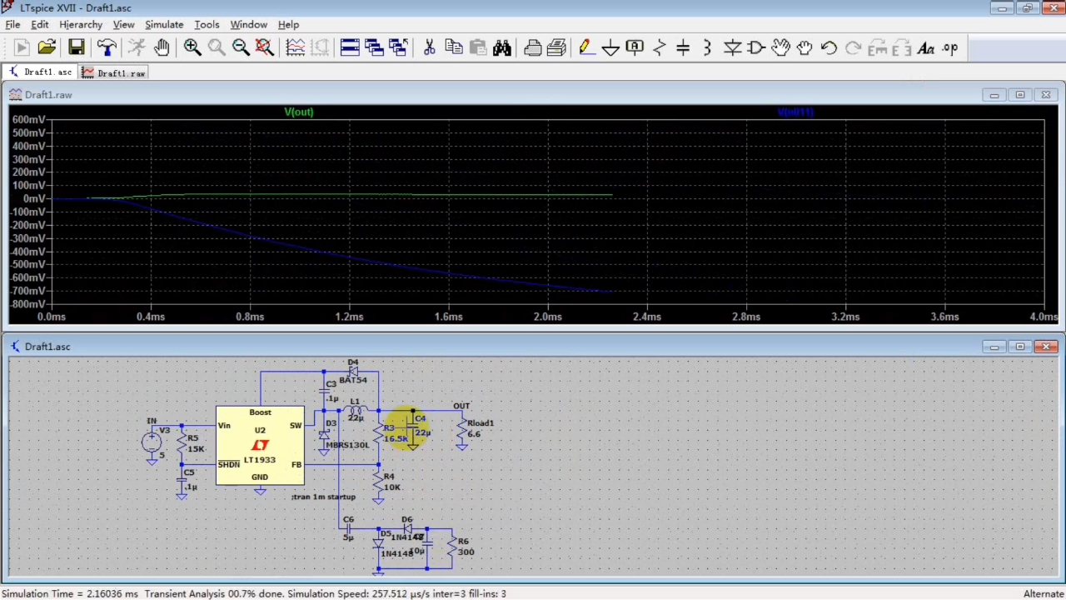
Task: Select the Drag hand tool
Action: [x=804, y=47]
